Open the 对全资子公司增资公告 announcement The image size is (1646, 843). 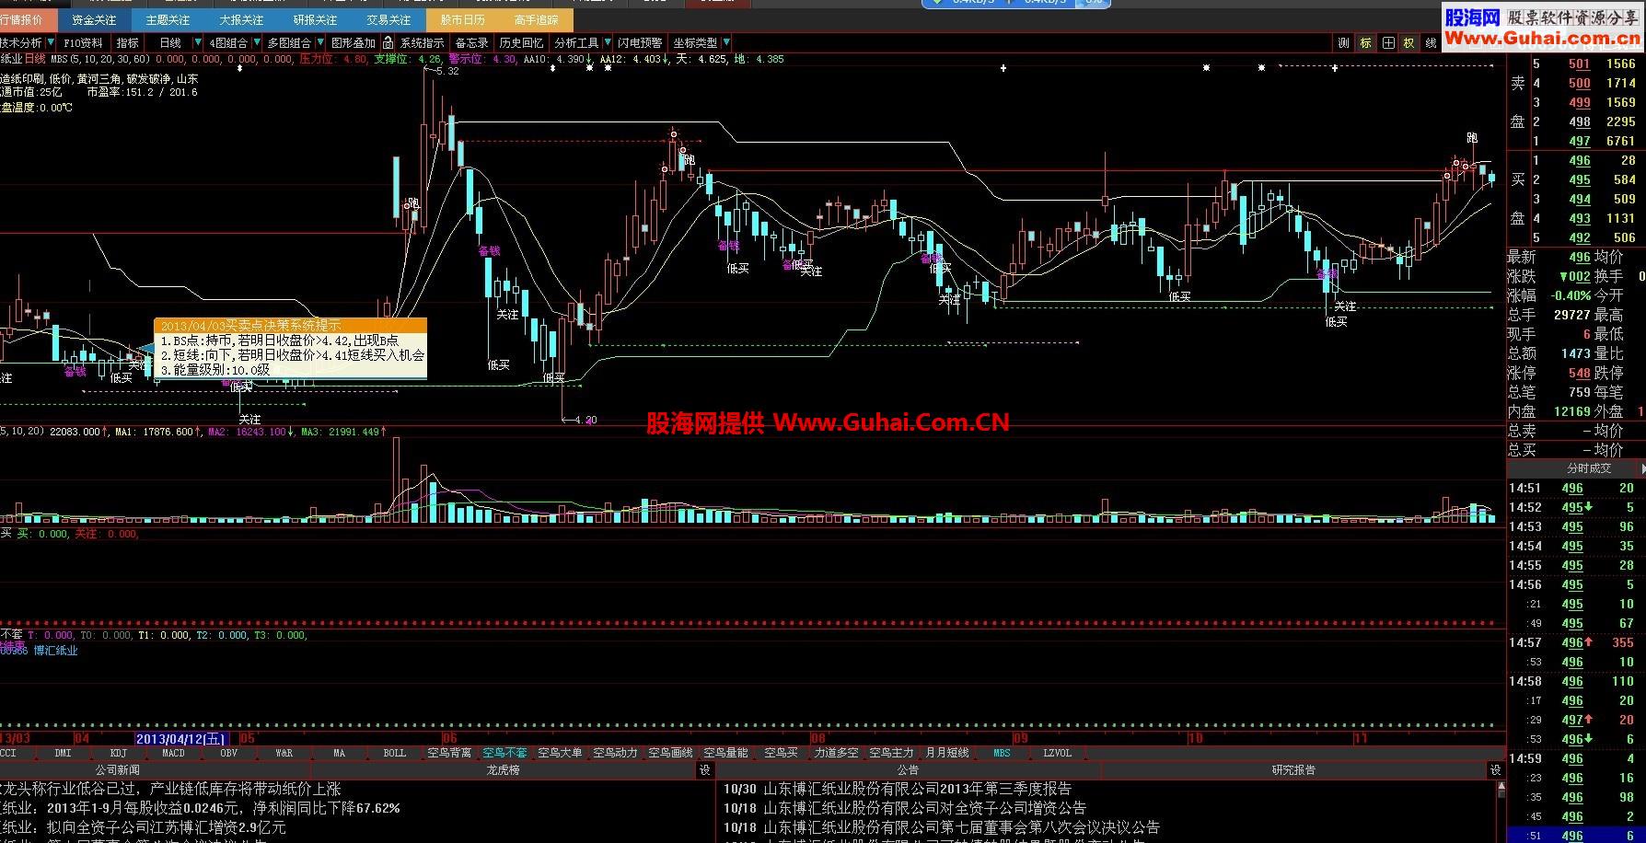pos(905,808)
